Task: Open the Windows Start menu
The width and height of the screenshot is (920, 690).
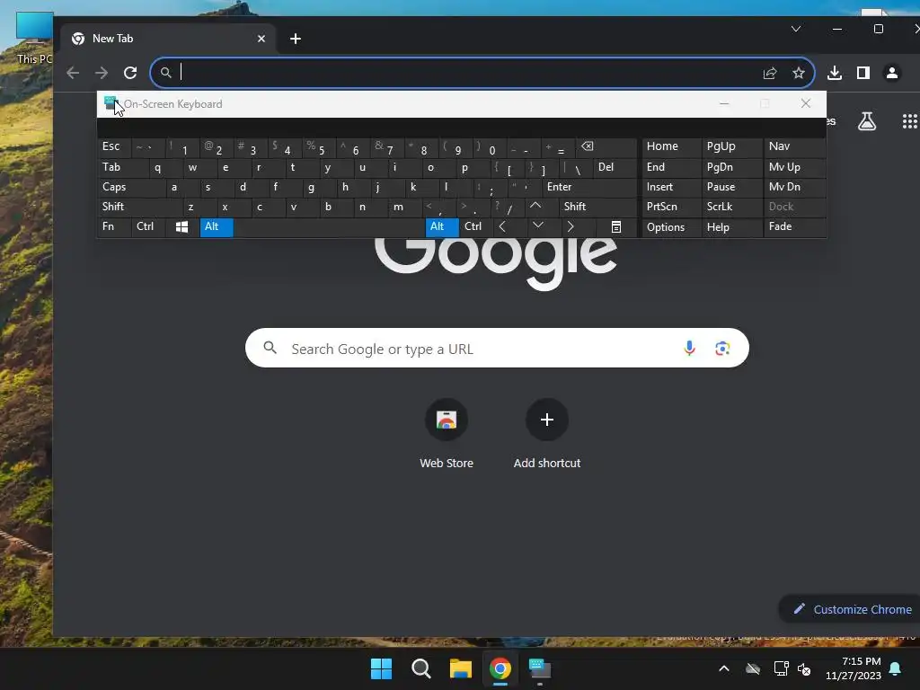Action: pos(381,668)
